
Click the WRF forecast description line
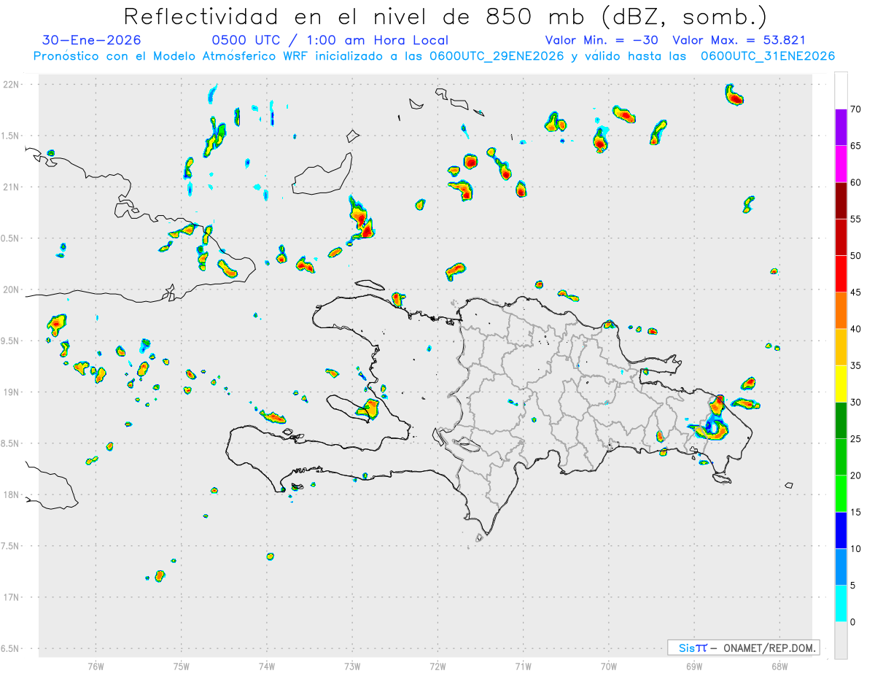pyautogui.click(x=434, y=56)
